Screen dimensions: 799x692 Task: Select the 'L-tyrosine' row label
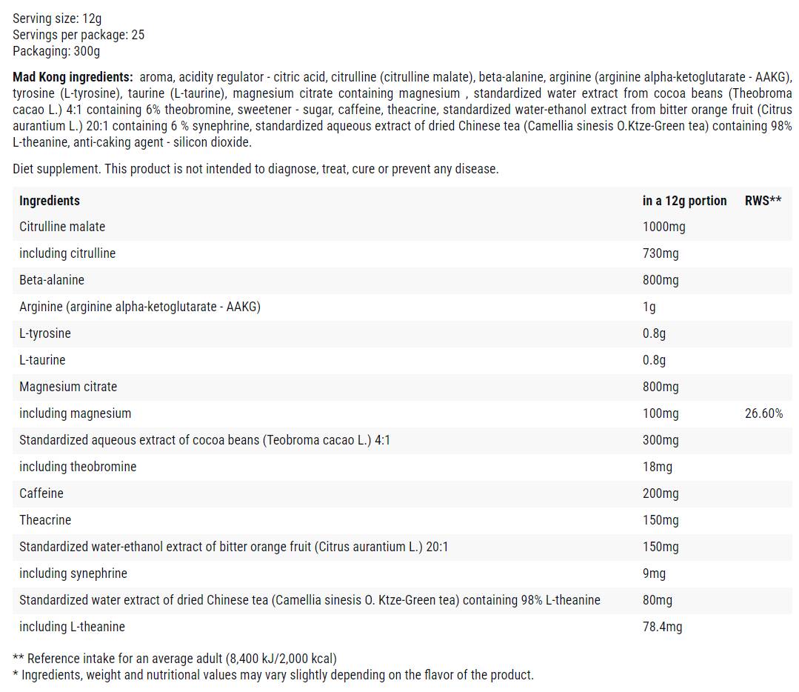pyautogui.click(x=45, y=333)
